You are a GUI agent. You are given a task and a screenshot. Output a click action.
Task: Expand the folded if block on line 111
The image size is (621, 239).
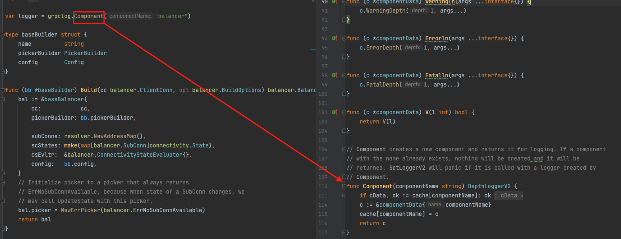coord(344,196)
